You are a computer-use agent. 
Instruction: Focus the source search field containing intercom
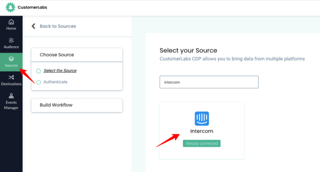click(209, 82)
